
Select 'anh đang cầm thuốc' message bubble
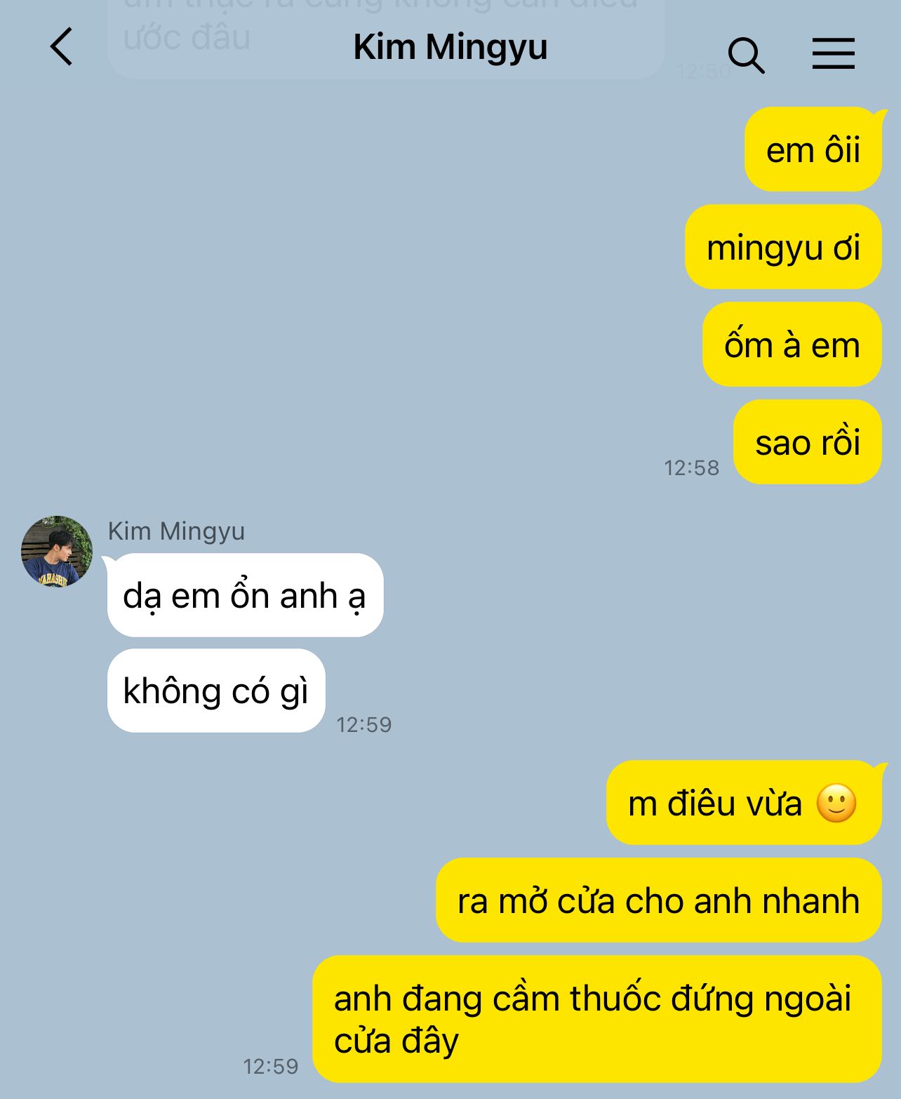(597, 1019)
